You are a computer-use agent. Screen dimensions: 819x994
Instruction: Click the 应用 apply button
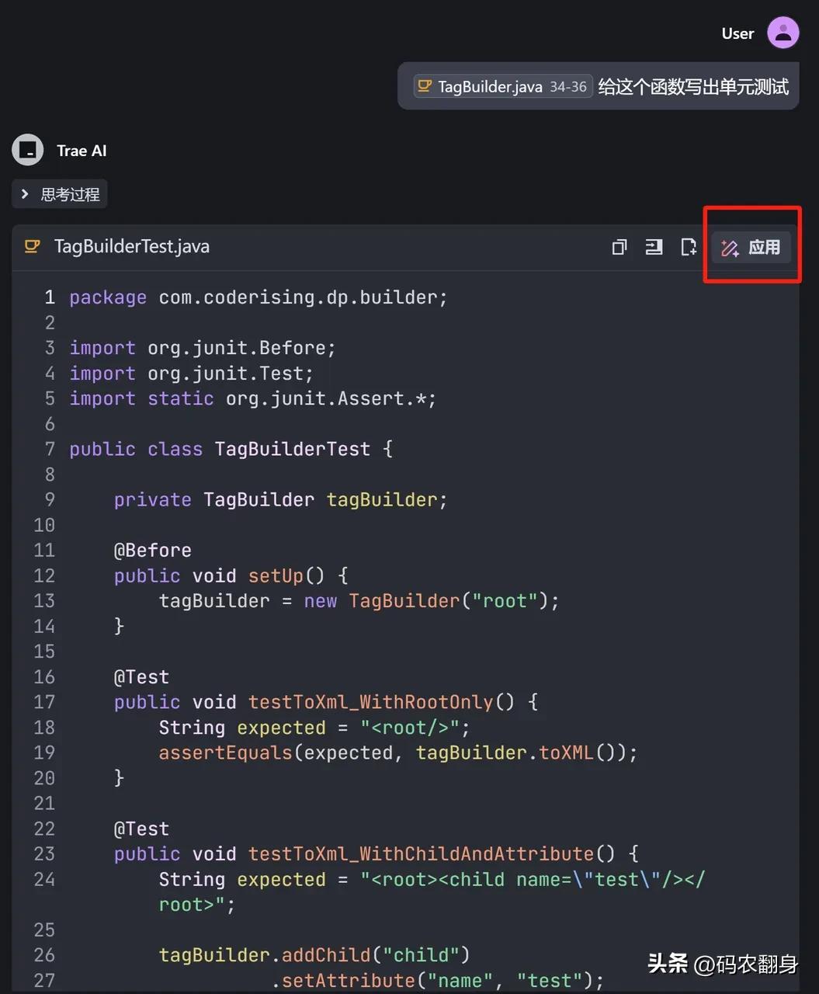coord(751,248)
